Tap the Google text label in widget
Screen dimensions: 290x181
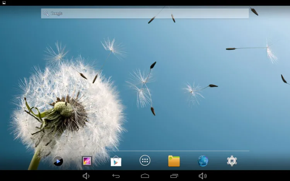[x=56, y=14]
